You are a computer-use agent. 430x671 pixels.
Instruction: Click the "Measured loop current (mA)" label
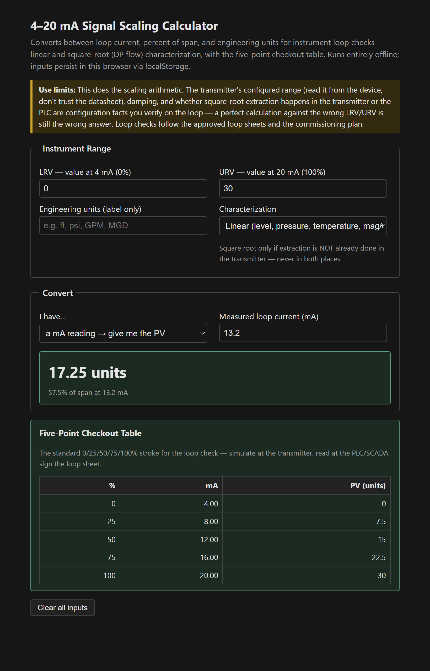(268, 317)
